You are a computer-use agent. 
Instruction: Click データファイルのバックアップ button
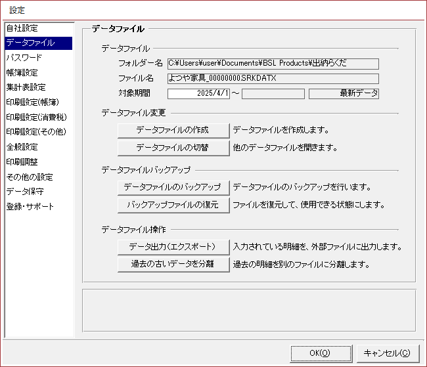[173, 188]
